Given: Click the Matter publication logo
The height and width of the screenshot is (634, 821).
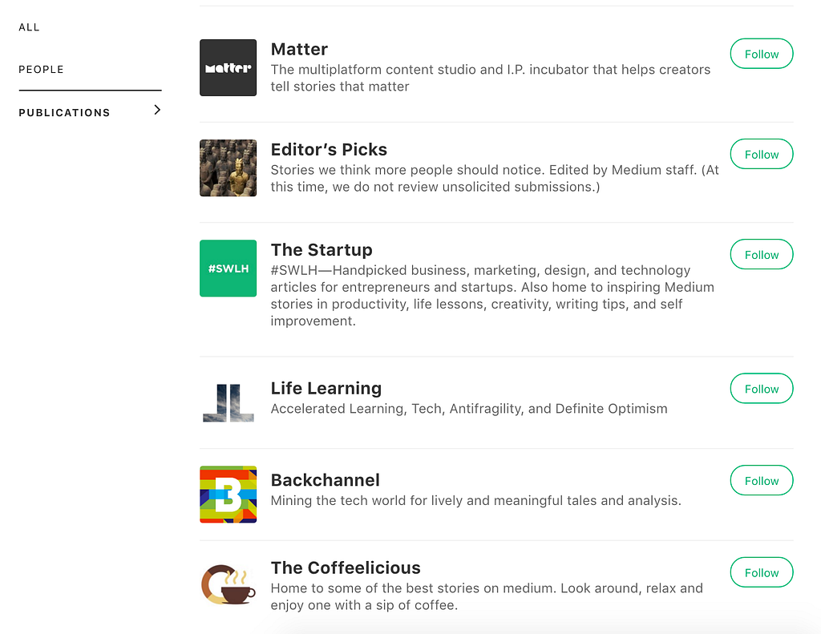Looking at the screenshot, I should [228, 67].
